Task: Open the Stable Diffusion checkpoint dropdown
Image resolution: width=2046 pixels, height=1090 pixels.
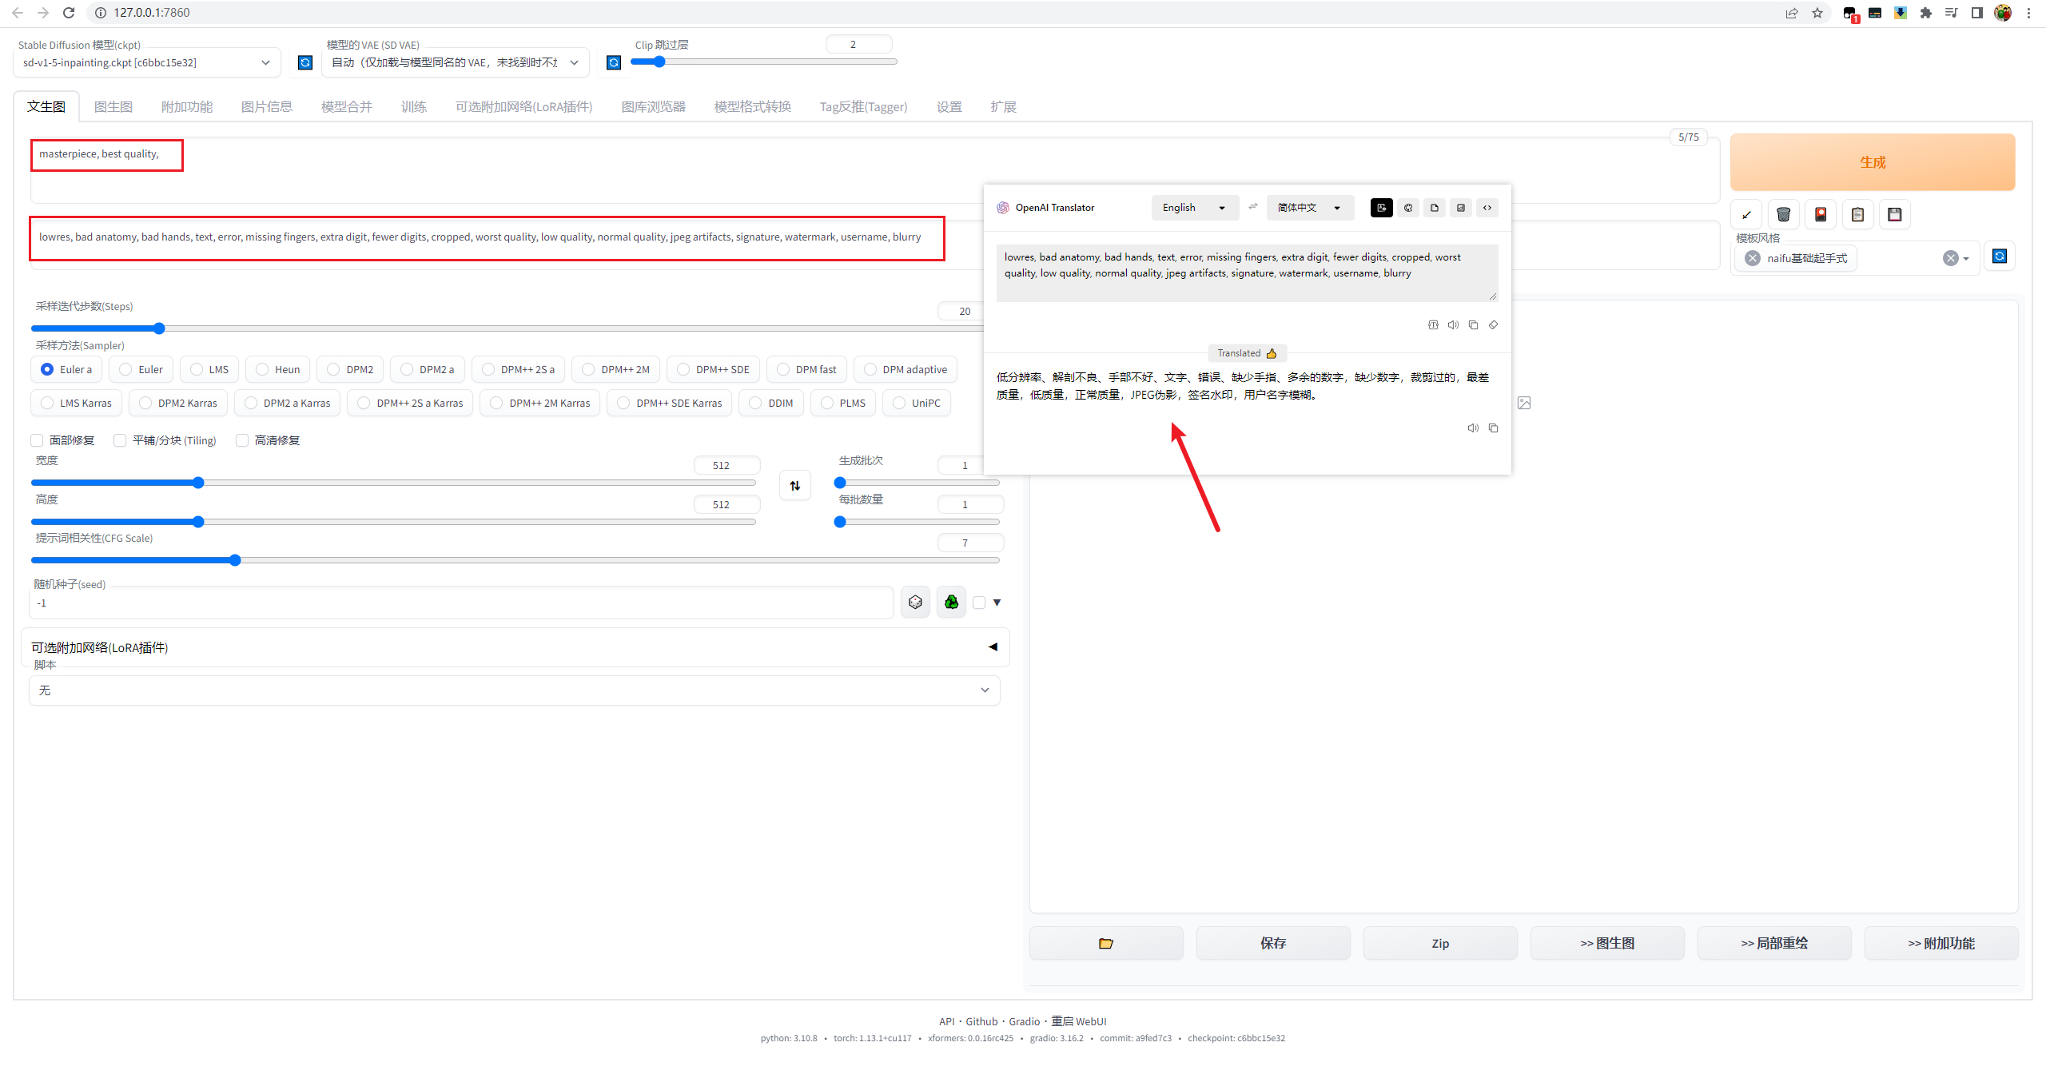Action: [147, 62]
